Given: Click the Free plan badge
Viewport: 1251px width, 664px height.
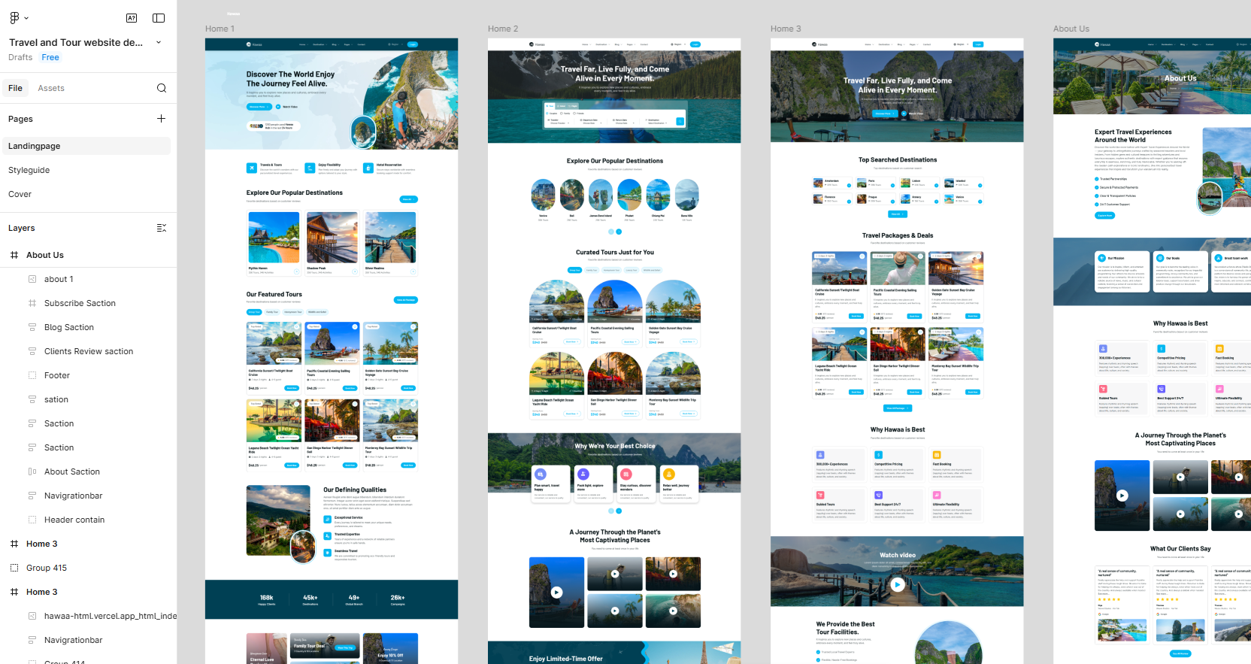Looking at the screenshot, I should coord(50,57).
